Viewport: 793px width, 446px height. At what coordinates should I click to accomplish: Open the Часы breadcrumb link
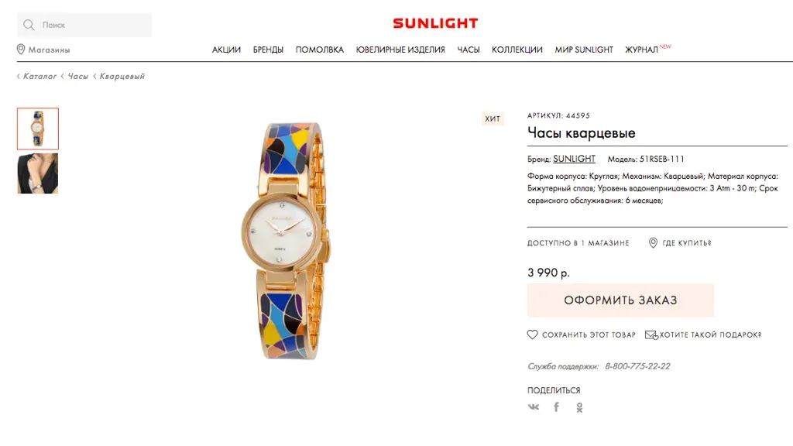point(78,77)
